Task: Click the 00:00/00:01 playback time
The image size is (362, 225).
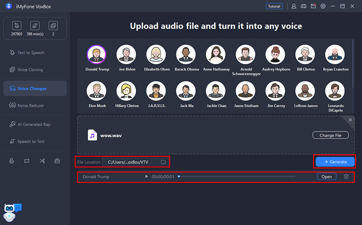Action: (163, 177)
